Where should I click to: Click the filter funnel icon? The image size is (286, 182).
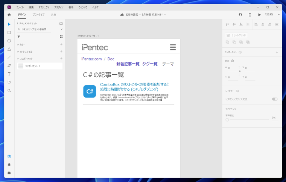[x=18, y=37]
